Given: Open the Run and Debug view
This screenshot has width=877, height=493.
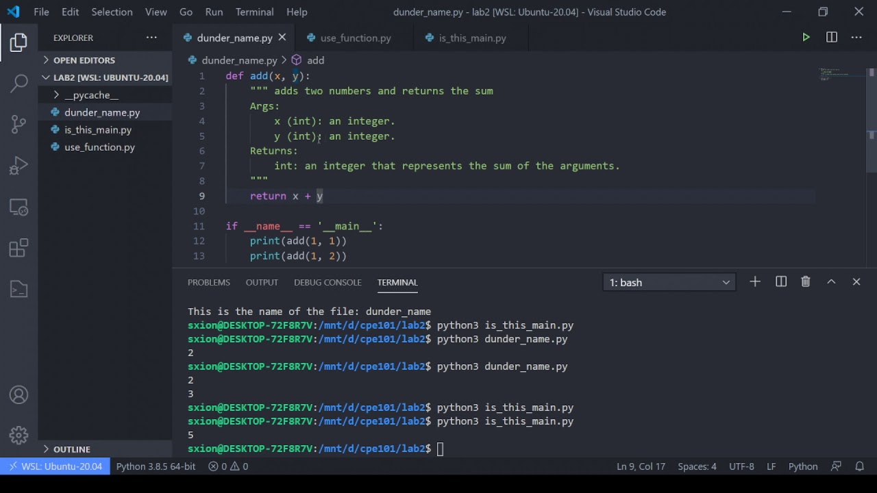Looking at the screenshot, I should pyautogui.click(x=18, y=166).
